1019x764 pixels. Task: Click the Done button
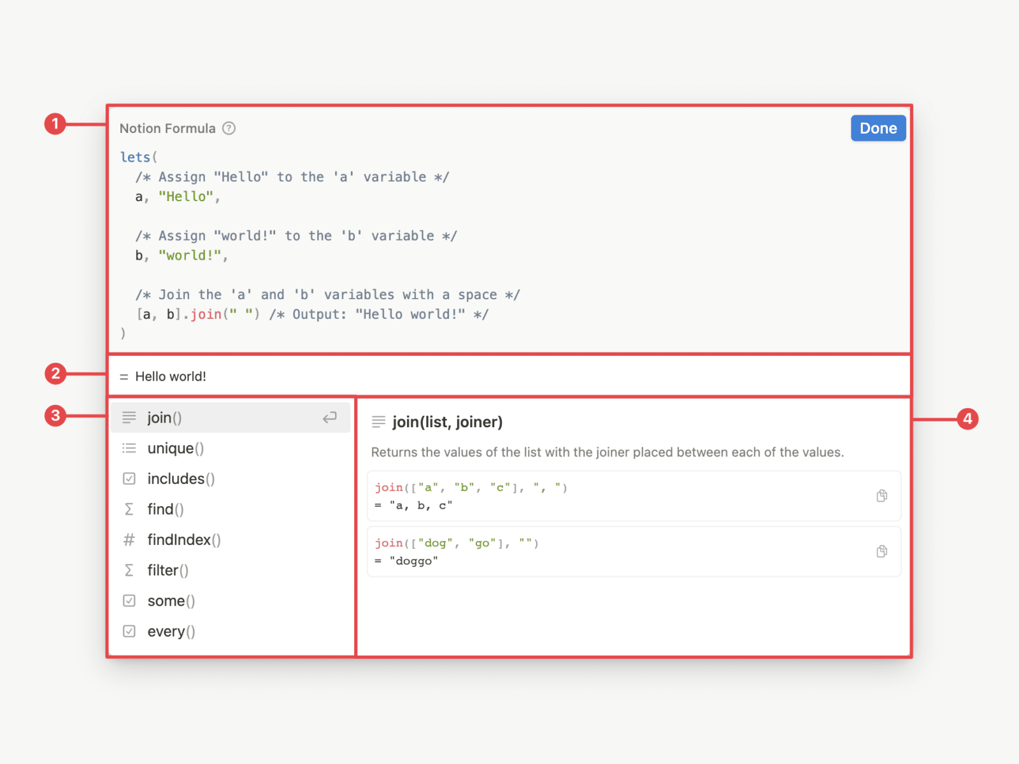point(878,128)
